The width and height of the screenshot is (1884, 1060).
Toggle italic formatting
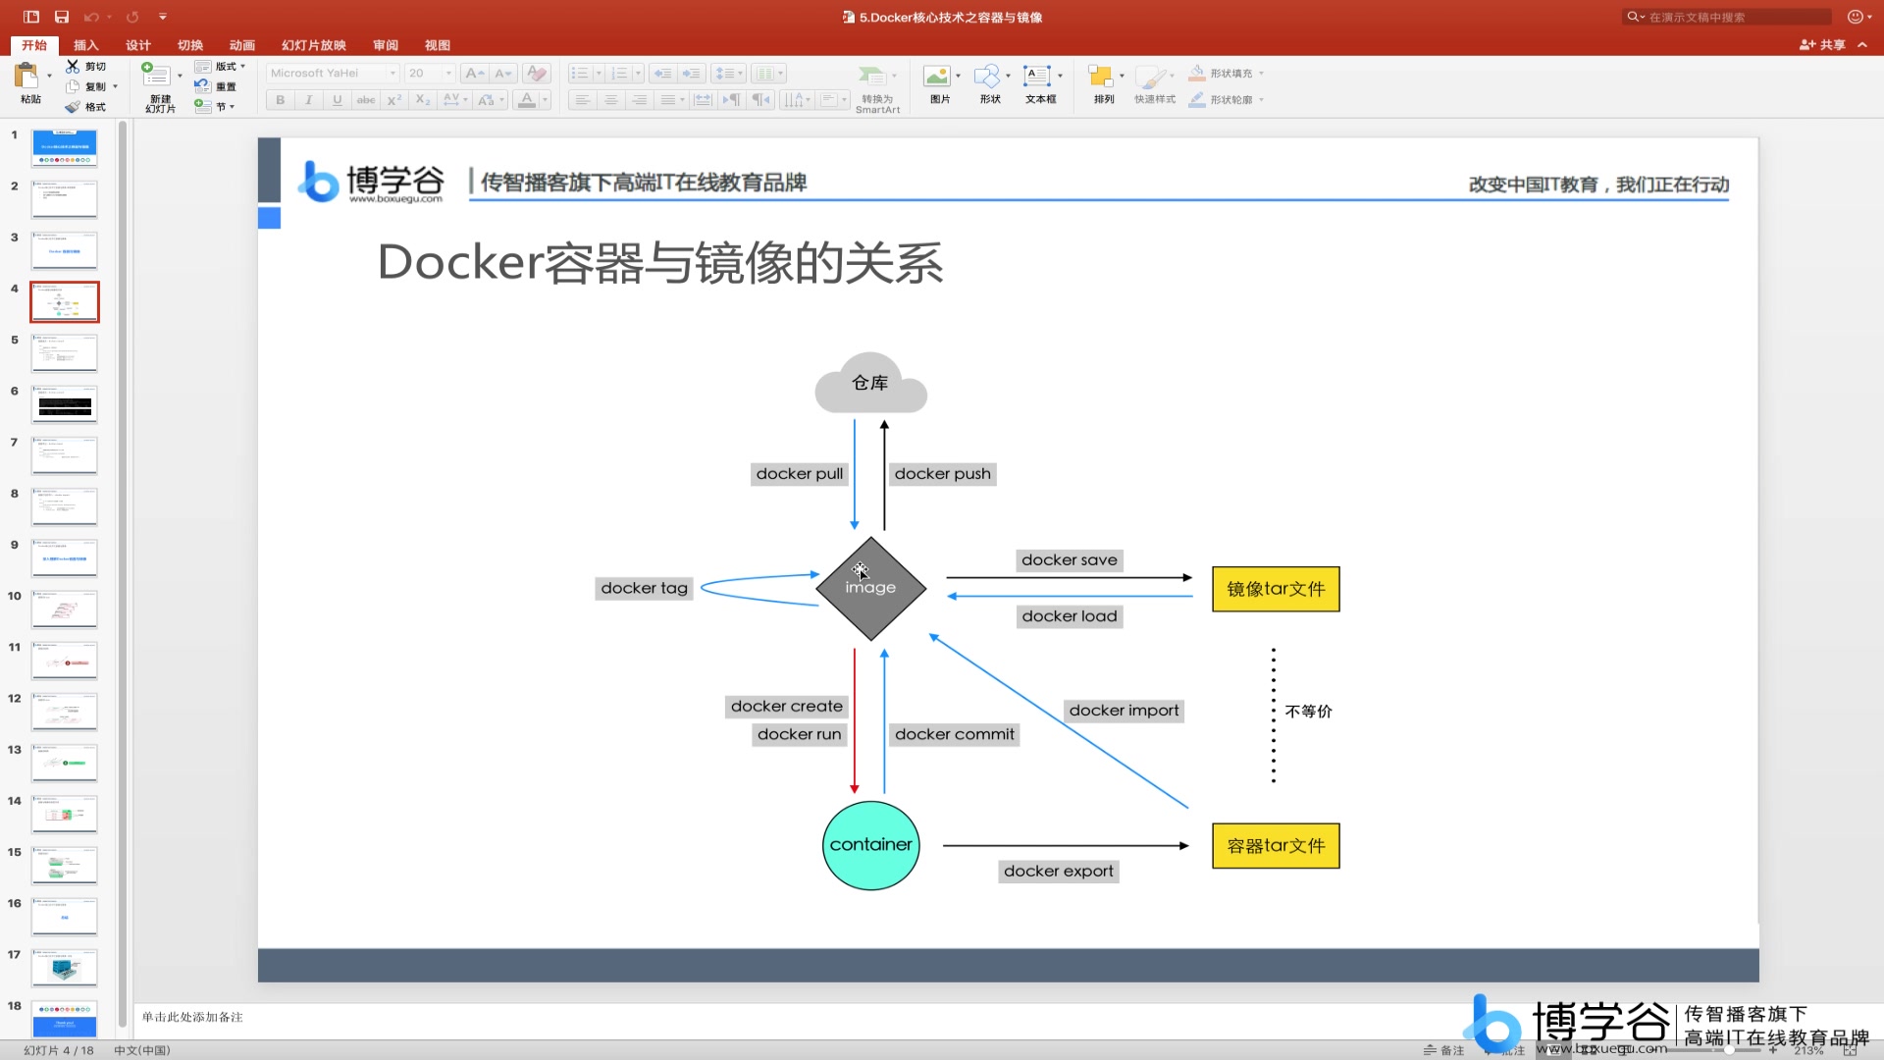click(309, 100)
